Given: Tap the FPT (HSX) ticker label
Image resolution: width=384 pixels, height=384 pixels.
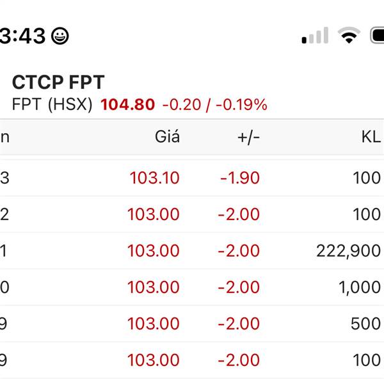Looking at the screenshot, I should point(52,104).
